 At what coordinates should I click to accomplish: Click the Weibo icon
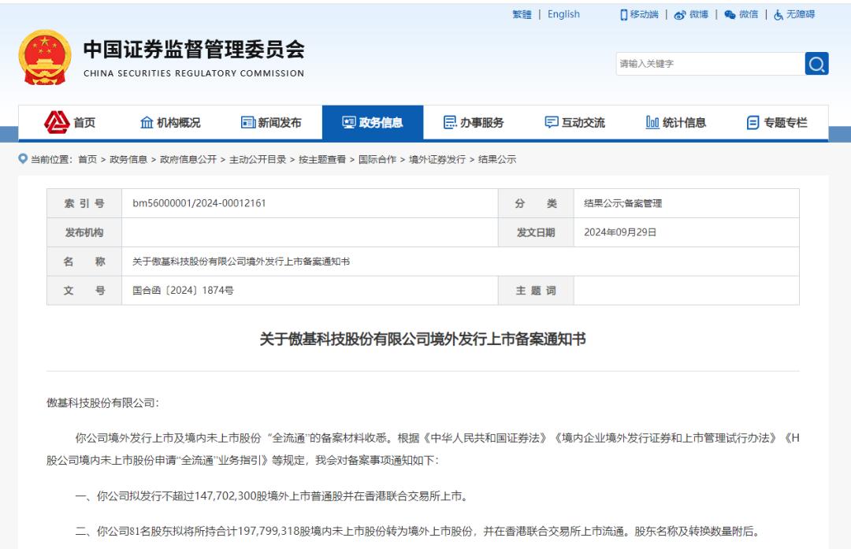coord(679,15)
